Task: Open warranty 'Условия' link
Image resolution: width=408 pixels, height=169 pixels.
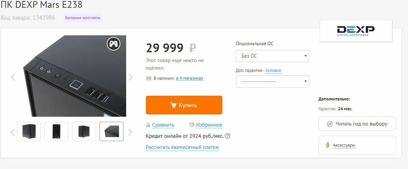Action: coord(273,71)
